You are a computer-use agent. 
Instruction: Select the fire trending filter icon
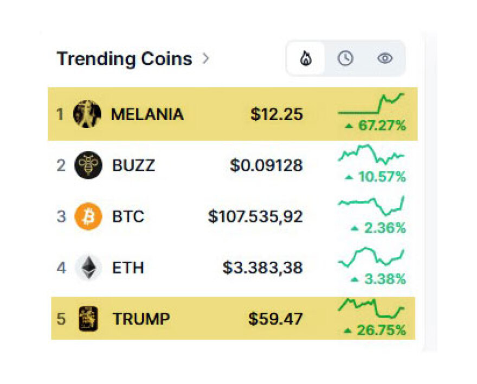pos(306,59)
